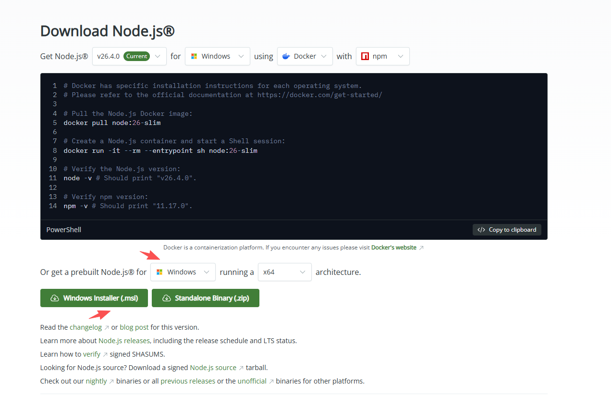Click the code line 'node -v # Should print'
611x409 pixels.
pos(130,178)
